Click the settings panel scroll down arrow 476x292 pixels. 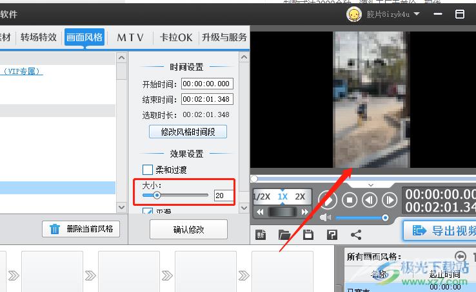244,208
